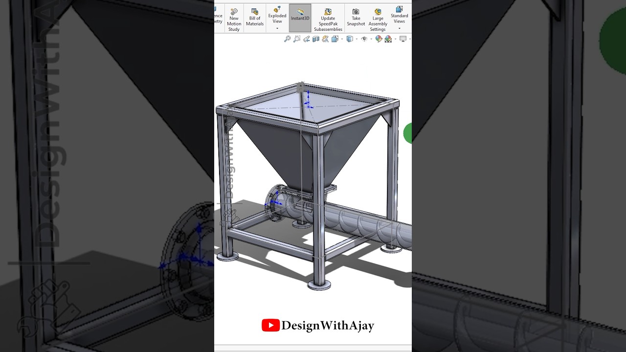Click the New Motion Study button
626x352 pixels.
[234, 19]
